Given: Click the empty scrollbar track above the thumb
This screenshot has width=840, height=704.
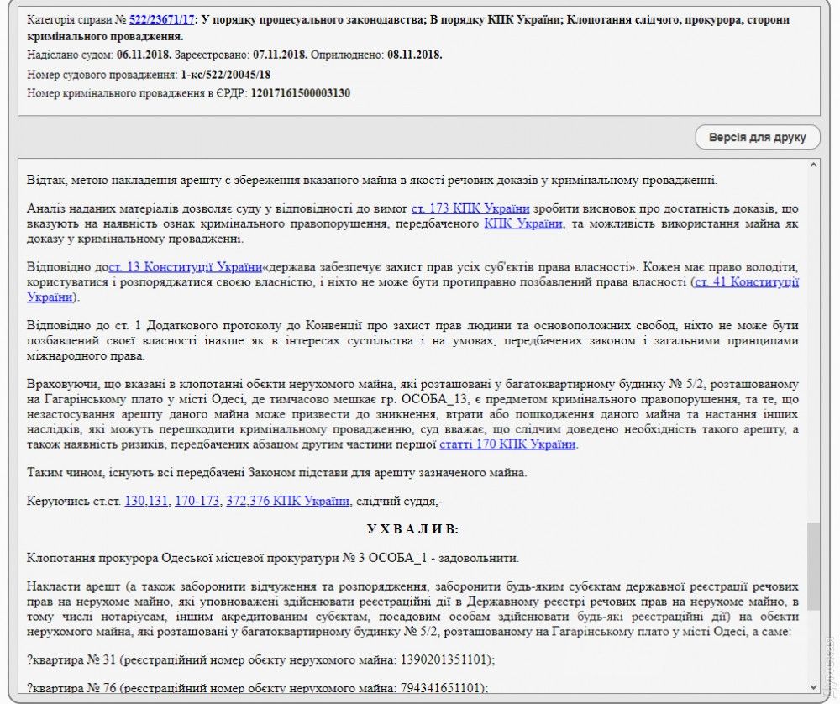Looking at the screenshot, I should point(813,336).
